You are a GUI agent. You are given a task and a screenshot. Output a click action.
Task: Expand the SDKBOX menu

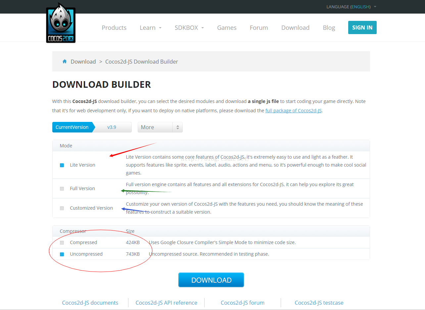pos(189,27)
